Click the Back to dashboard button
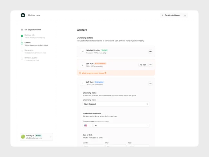Viewport: 209px width, 157px height. tap(174, 15)
